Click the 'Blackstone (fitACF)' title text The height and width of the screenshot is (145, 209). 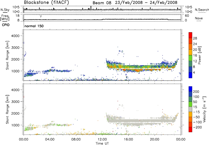pos(46,2)
